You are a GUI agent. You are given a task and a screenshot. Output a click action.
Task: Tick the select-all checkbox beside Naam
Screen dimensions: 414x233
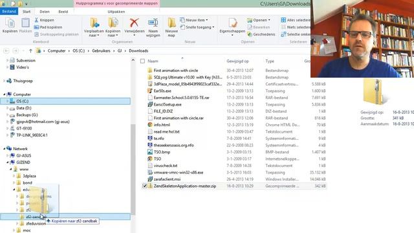click(x=142, y=61)
